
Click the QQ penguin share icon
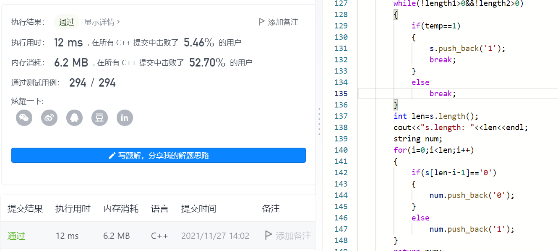pos(74,118)
